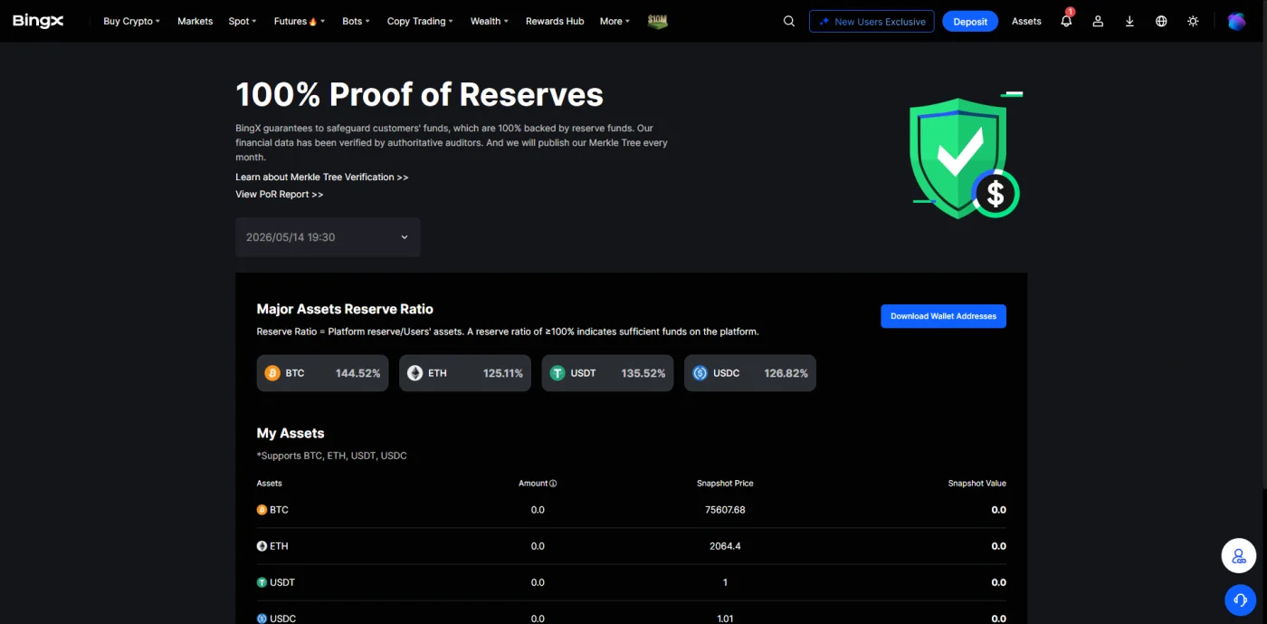The image size is (1267, 624).
Task: Toggle light theme with sun icon
Action: (x=1193, y=21)
